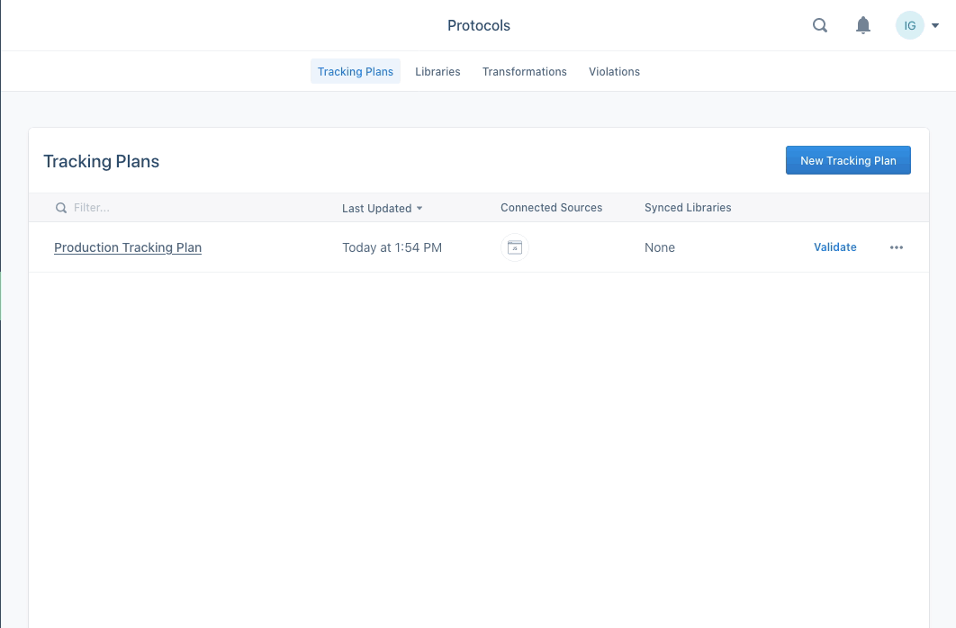Open the Production Tracking Plan

[127, 247]
